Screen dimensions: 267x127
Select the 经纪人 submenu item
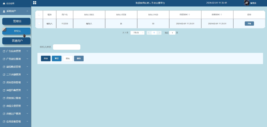16,31
